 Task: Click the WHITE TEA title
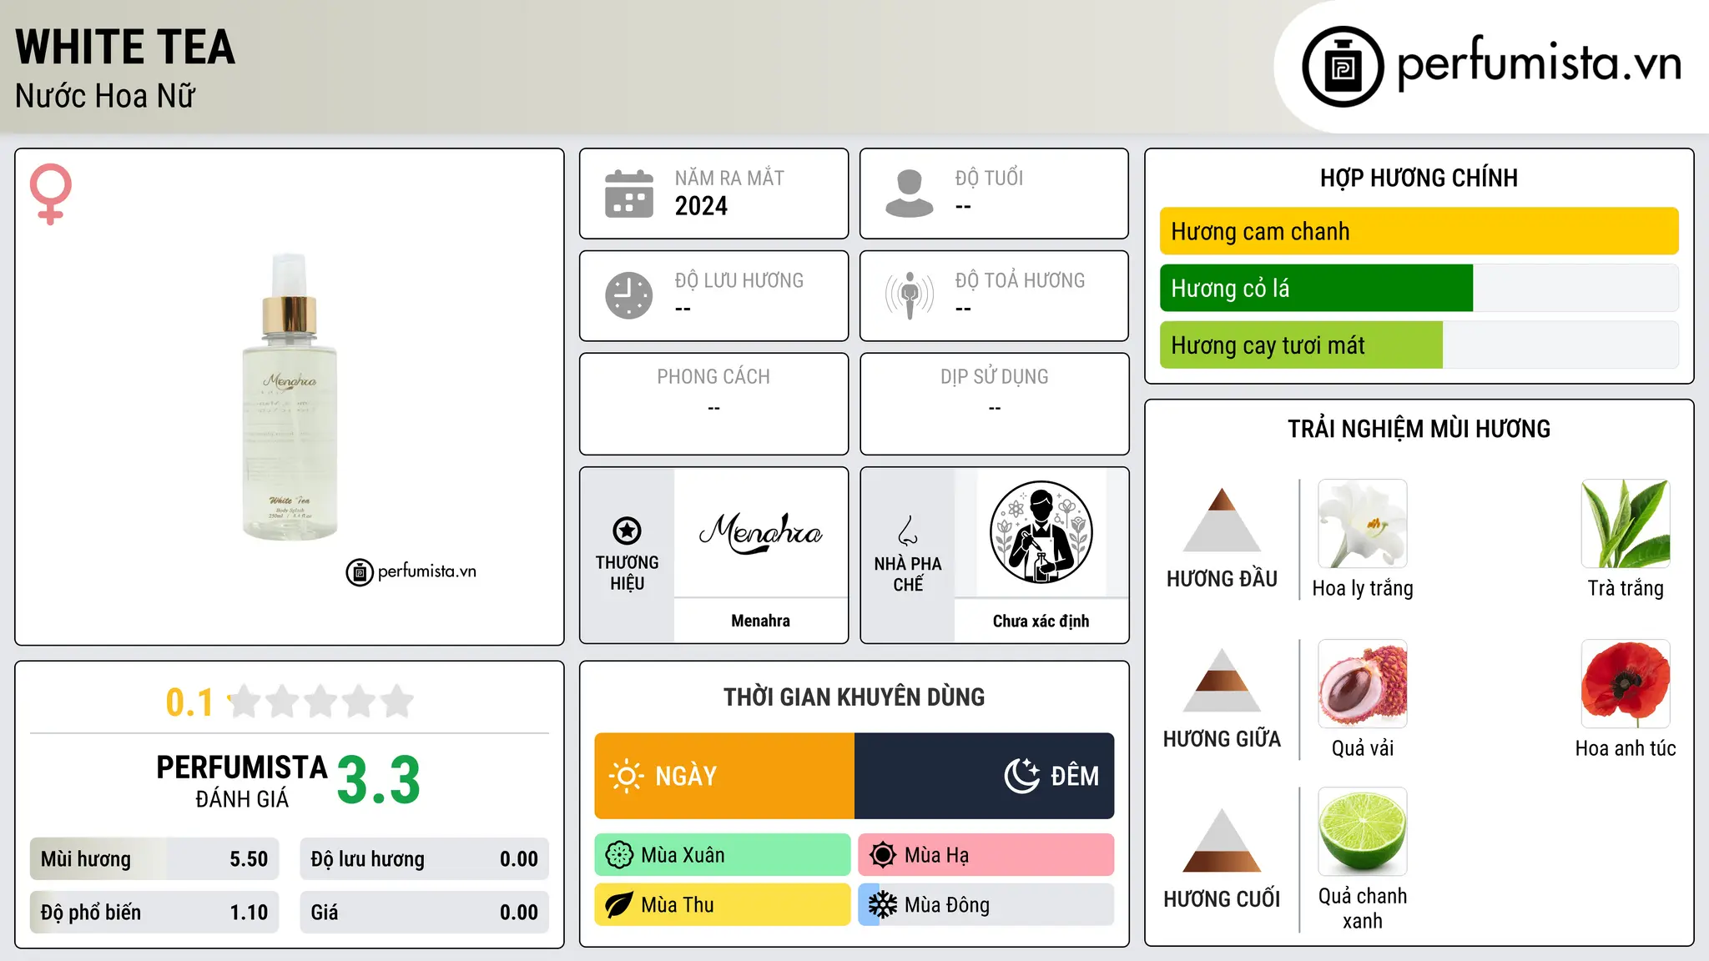125,47
